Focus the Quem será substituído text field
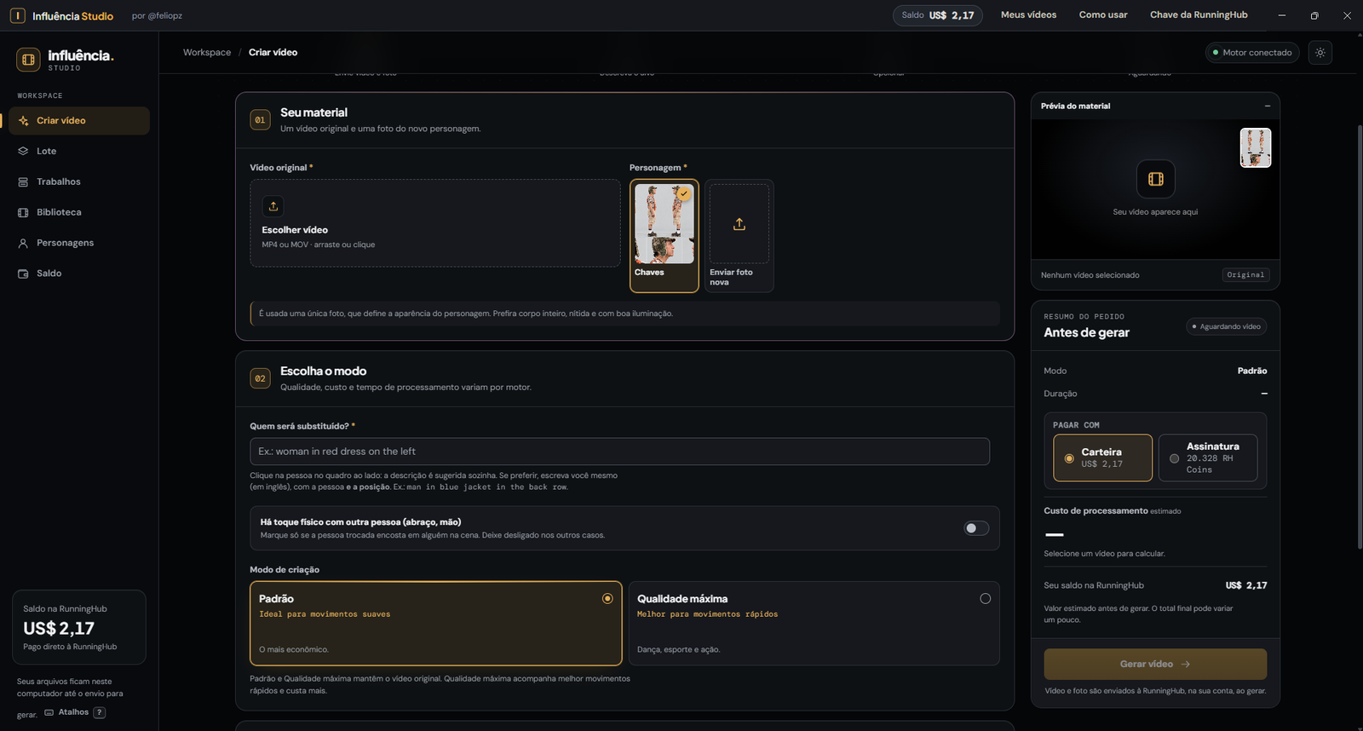The height and width of the screenshot is (731, 1363). pyautogui.click(x=619, y=452)
